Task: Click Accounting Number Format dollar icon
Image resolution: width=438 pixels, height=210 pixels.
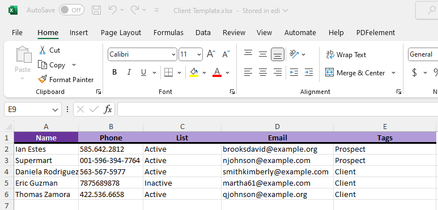Action: (x=415, y=72)
